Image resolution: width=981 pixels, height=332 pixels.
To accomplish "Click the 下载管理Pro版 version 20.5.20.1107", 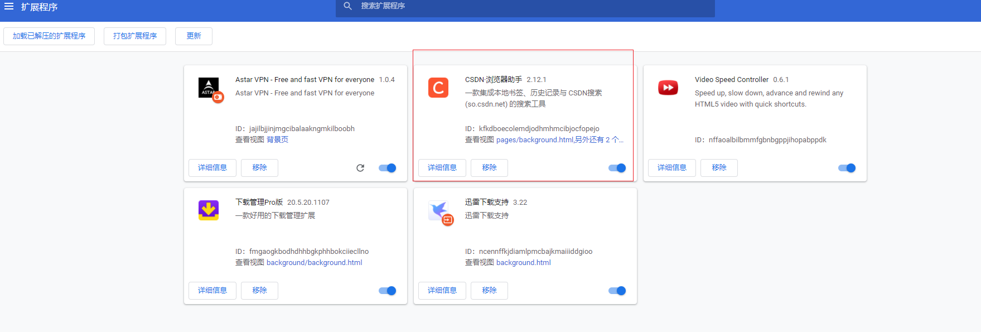I will (308, 203).
